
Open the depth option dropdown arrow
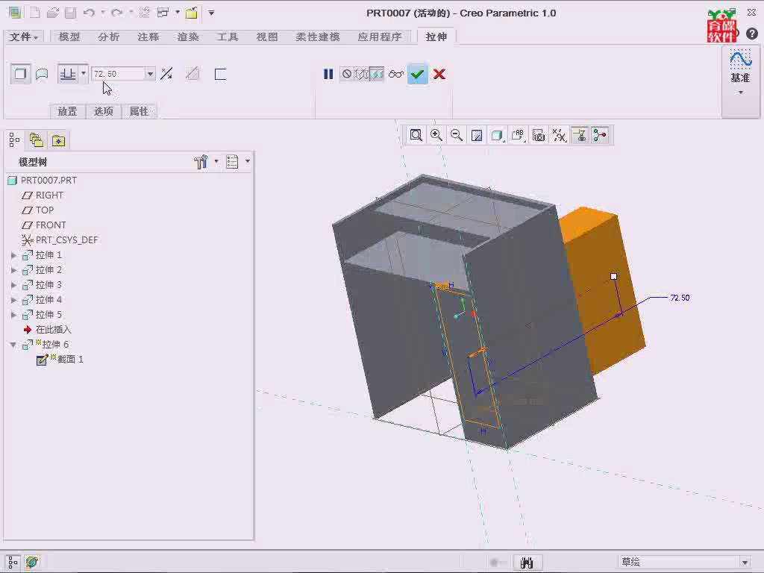tap(84, 74)
